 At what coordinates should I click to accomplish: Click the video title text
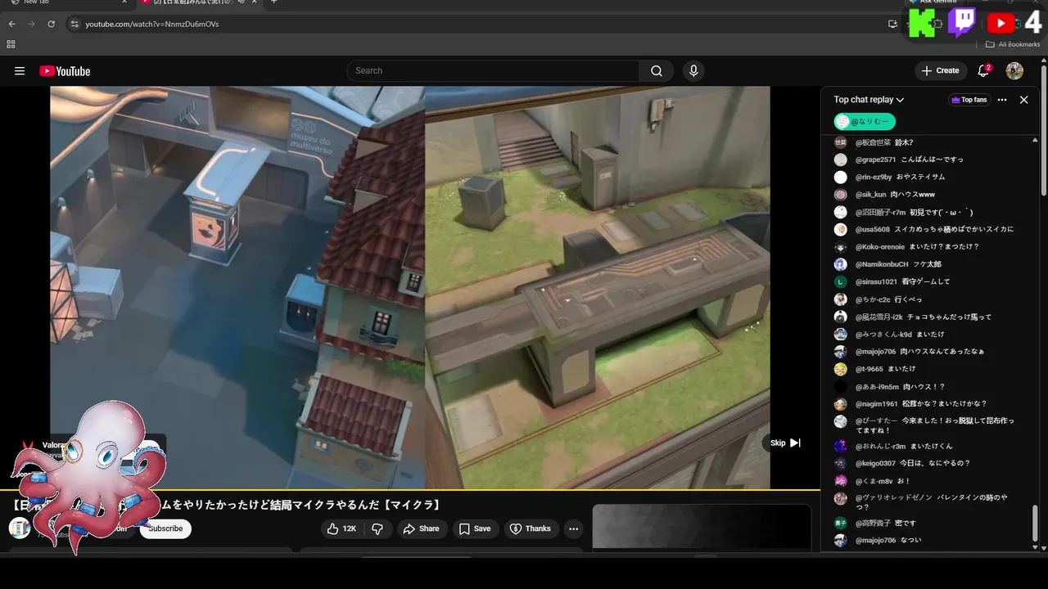tap(226, 506)
